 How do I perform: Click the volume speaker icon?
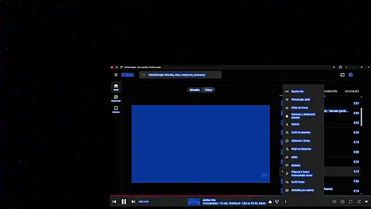[x=334, y=201]
